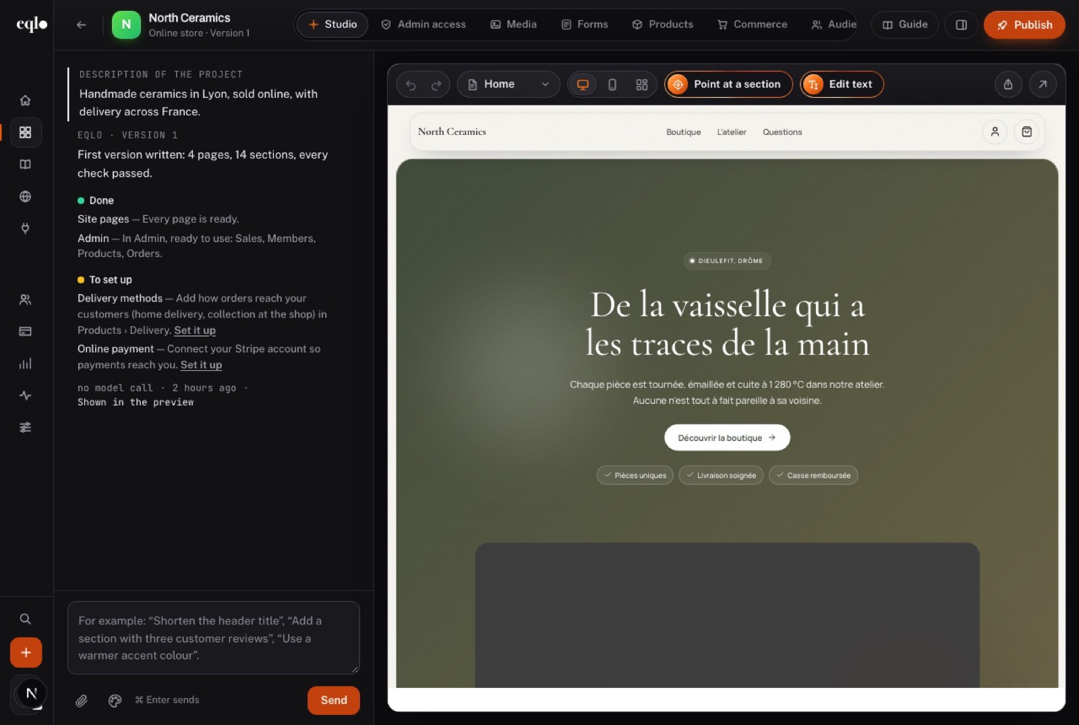Open the plug integrations icon in the sidebar
This screenshot has width=1079, height=725.
pyautogui.click(x=25, y=228)
